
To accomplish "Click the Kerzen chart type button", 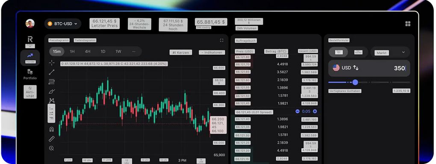I will (181, 52).
